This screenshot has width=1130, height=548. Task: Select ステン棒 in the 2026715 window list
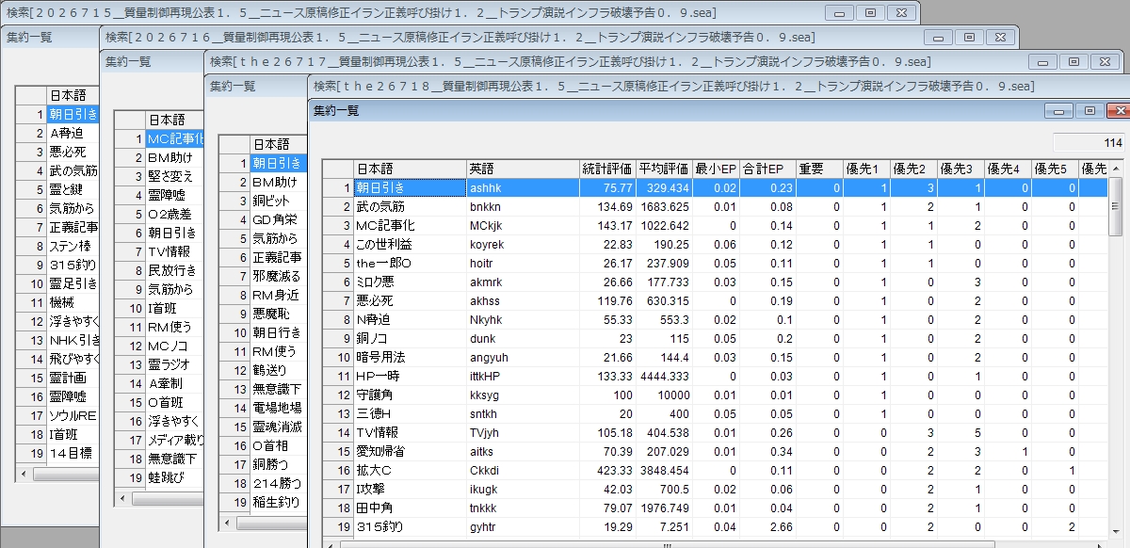[x=72, y=246]
